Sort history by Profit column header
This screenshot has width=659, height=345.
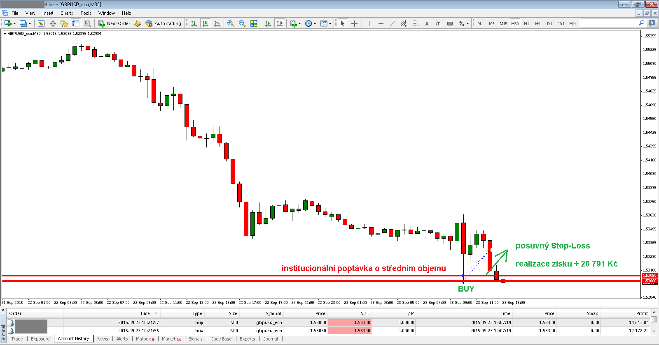pos(642,313)
